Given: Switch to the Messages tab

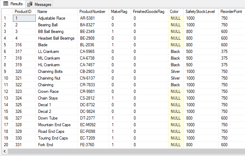Looking at the screenshot, I should pos(42,5).
